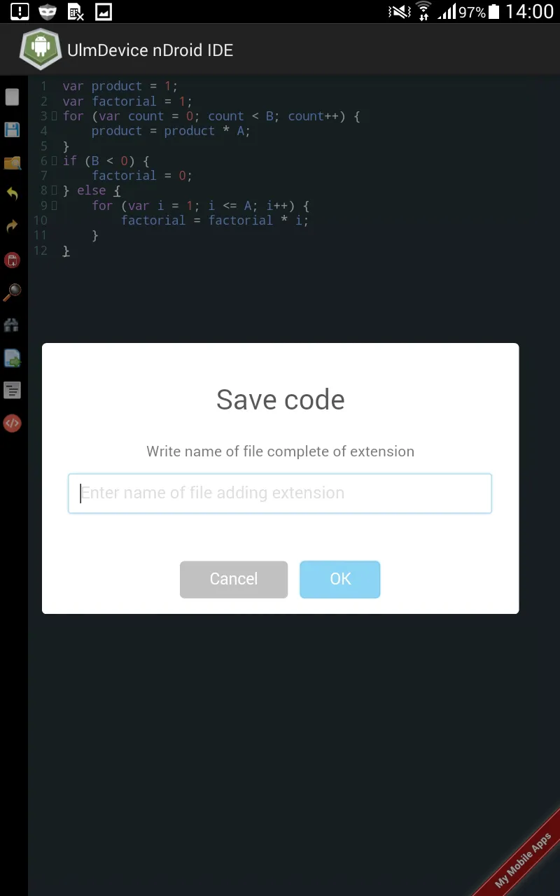Click code line 'factorial = factorial * i;'
The image size is (560, 896).
click(215, 220)
